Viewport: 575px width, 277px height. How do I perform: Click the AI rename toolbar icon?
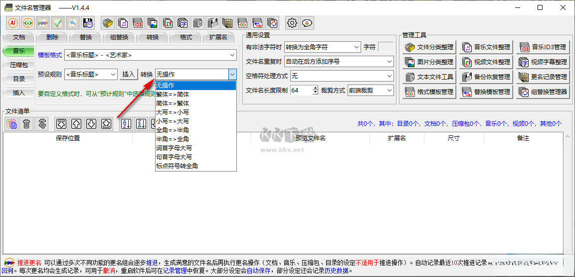coord(13,23)
